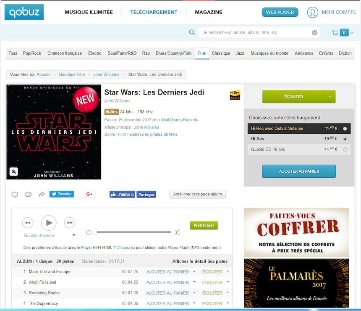Click the Google+ share icon
Image resolution: width=361 pixels, height=311 pixels.
click(x=89, y=194)
